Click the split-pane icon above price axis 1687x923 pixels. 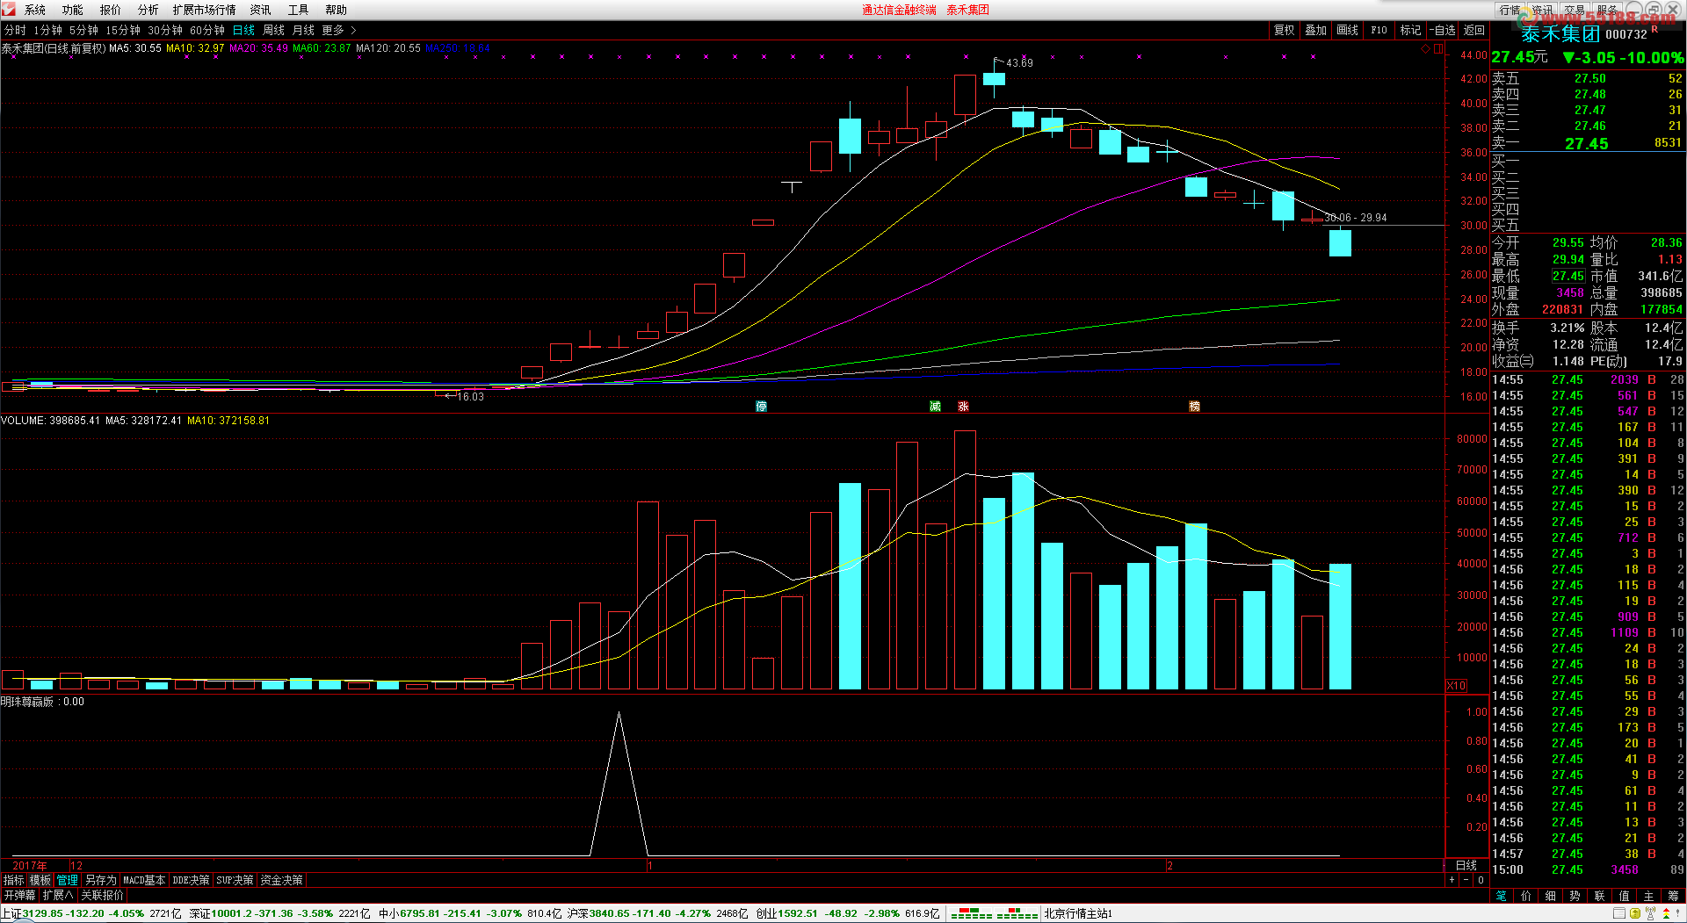click(1438, 49)
